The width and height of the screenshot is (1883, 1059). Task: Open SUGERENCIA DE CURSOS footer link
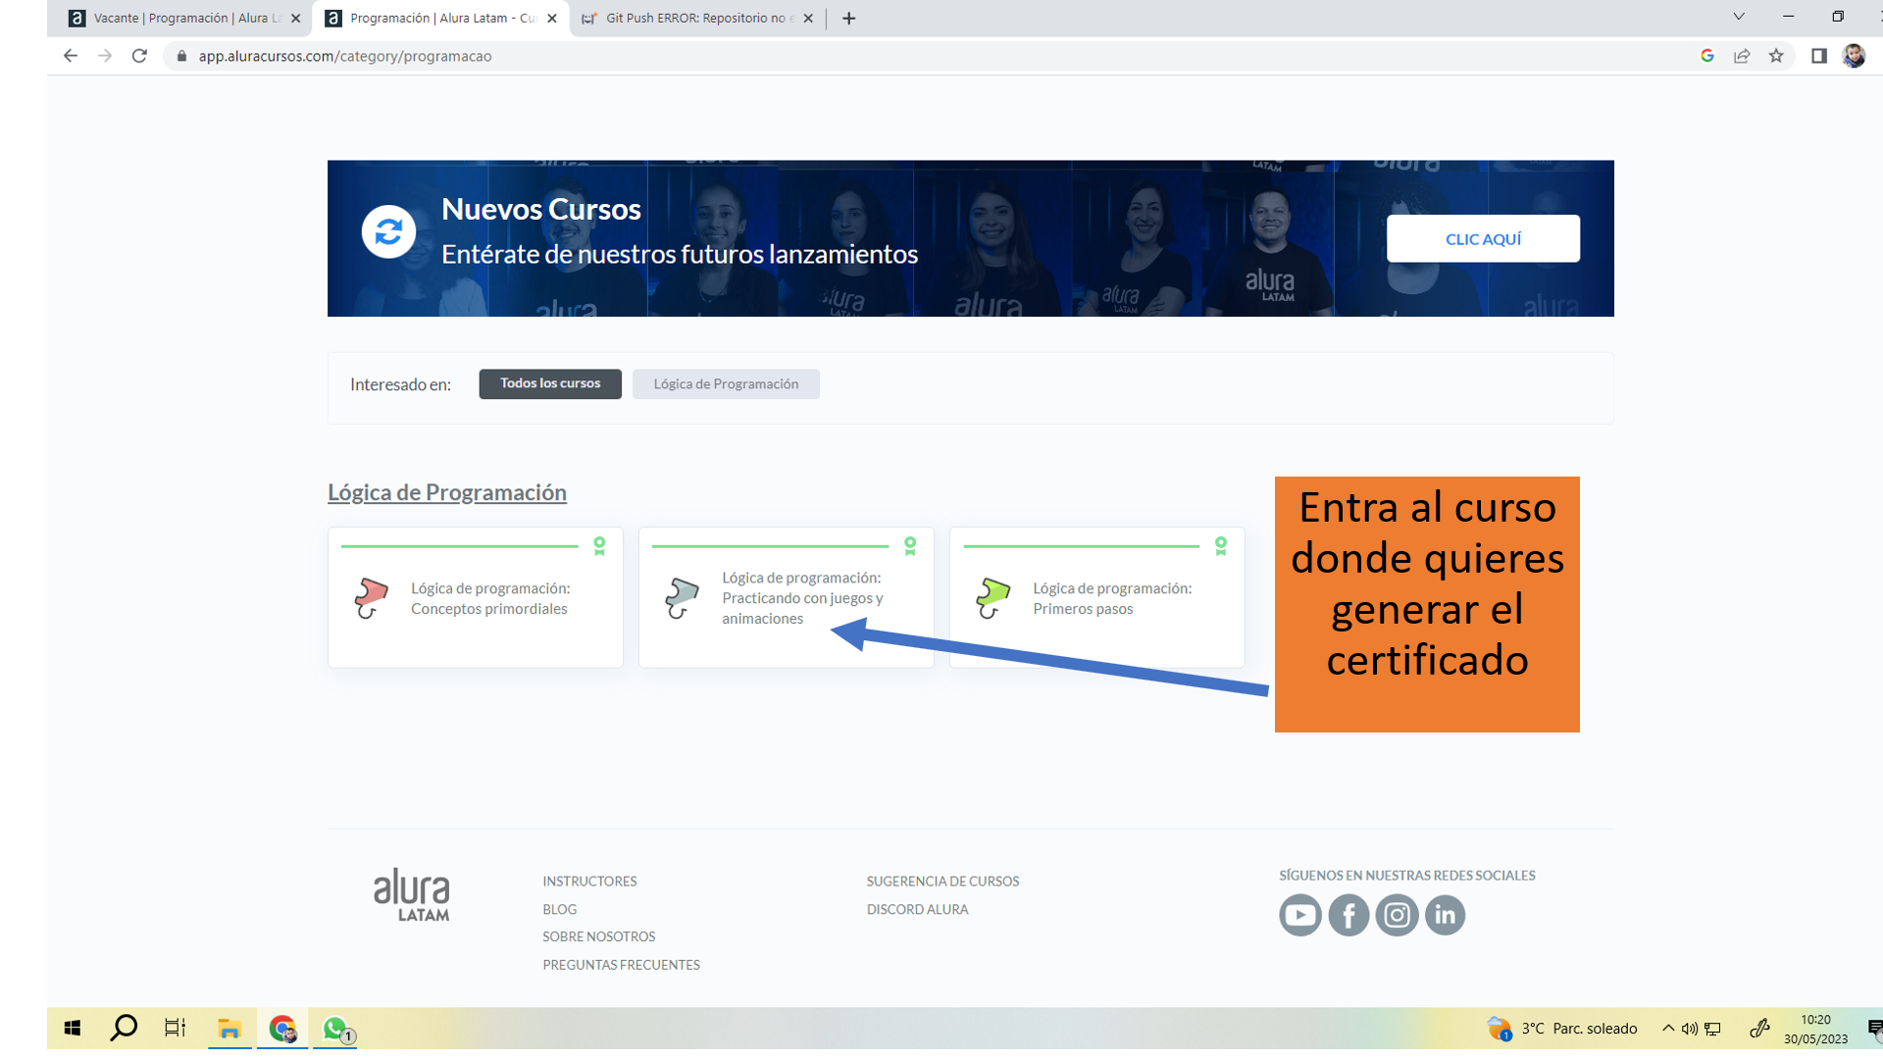pyautogui.click(x=942, y=882)
